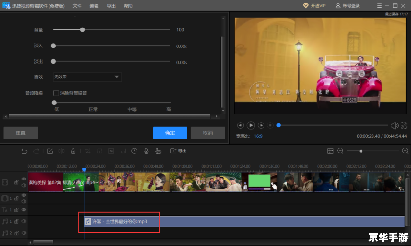Click the zoom-scale frame icon
The width and height of the screenshot is (411, 246).
[x=99, y=151]
